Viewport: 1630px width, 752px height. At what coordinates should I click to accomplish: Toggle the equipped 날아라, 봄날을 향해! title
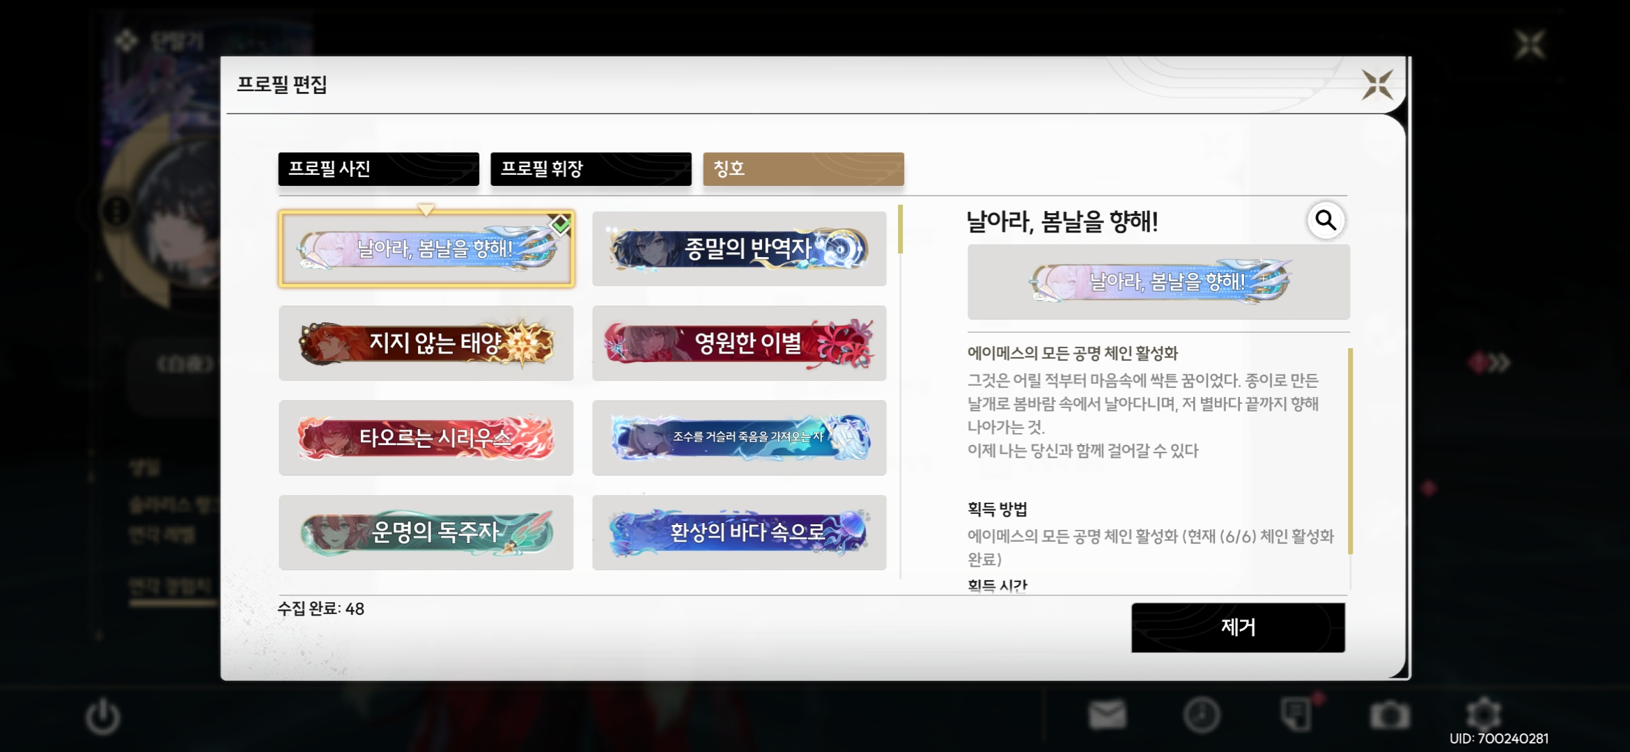tap(426, 249)
